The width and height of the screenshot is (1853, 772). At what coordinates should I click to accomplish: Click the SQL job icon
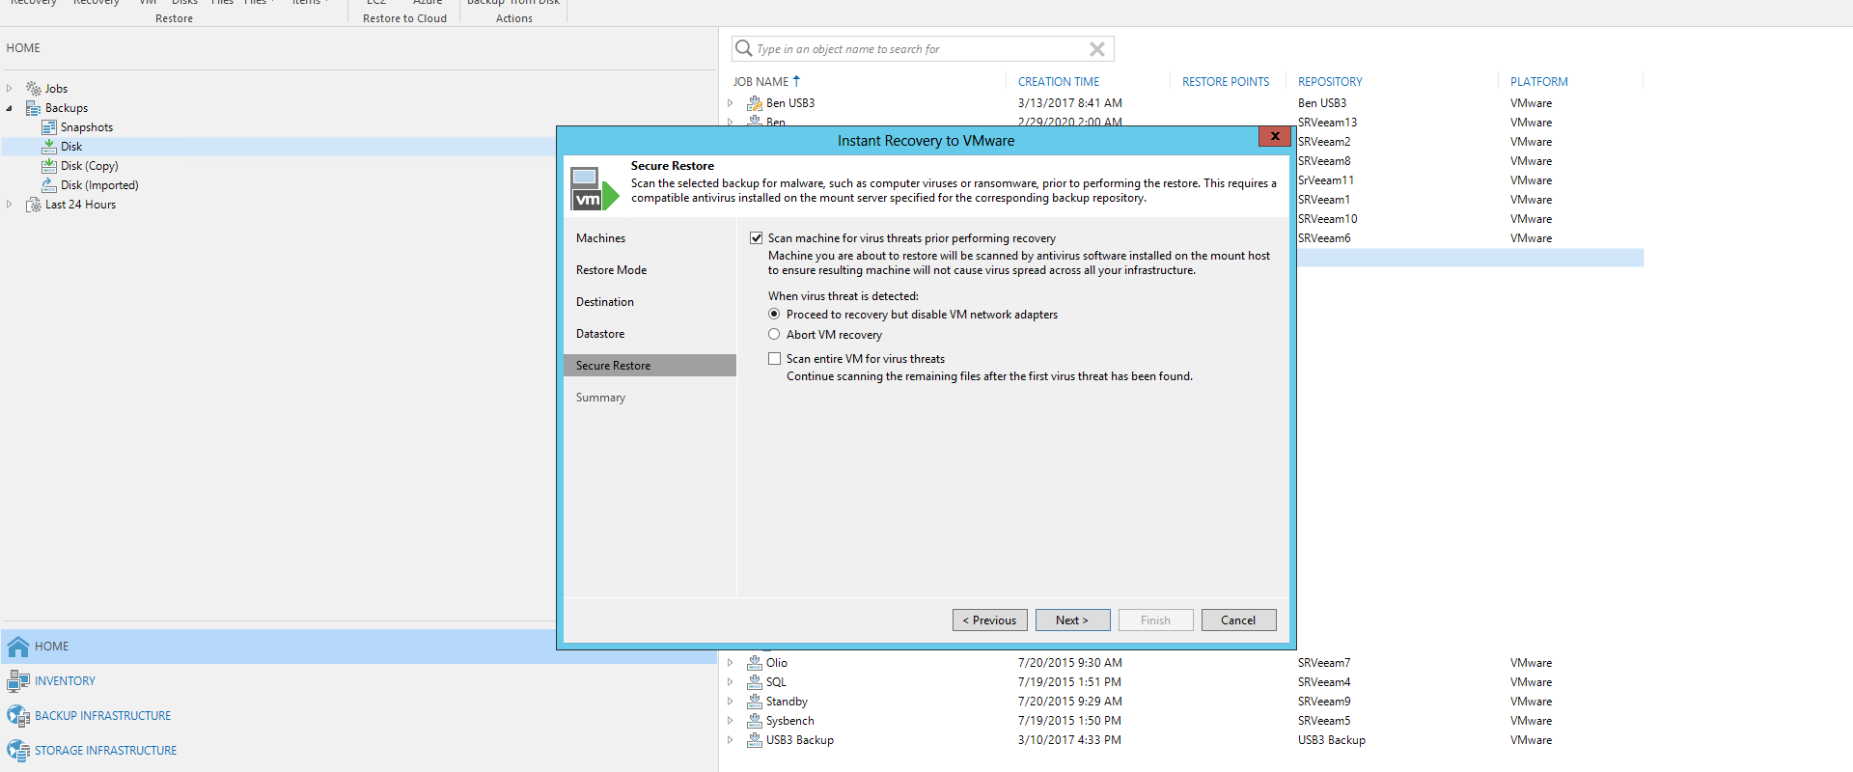tap(755, 682)
